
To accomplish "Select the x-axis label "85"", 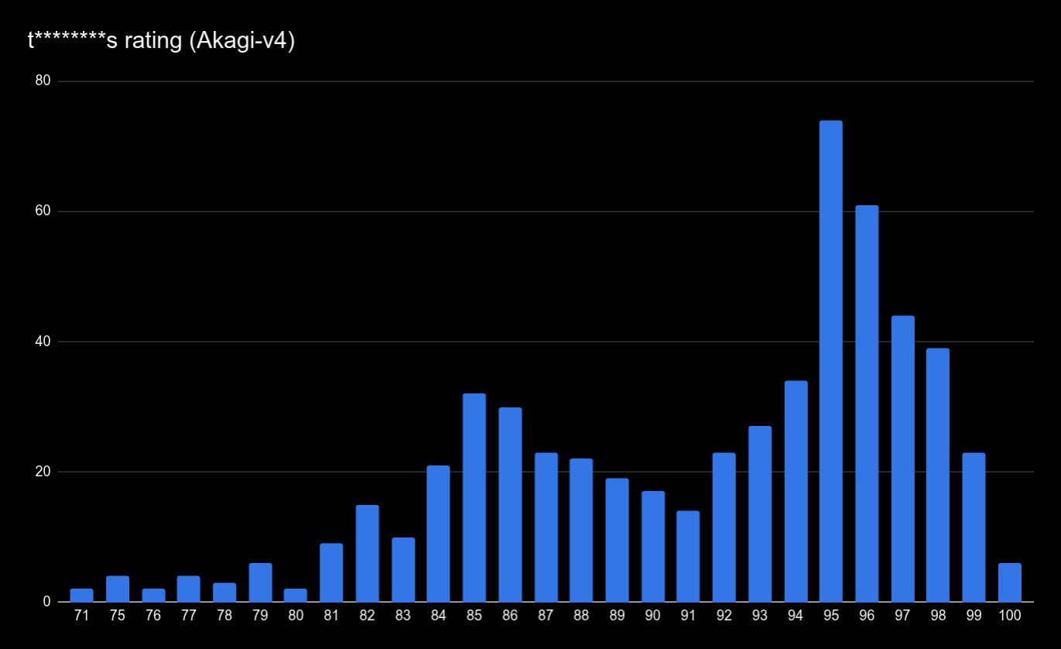I will [x=474, y=616].
